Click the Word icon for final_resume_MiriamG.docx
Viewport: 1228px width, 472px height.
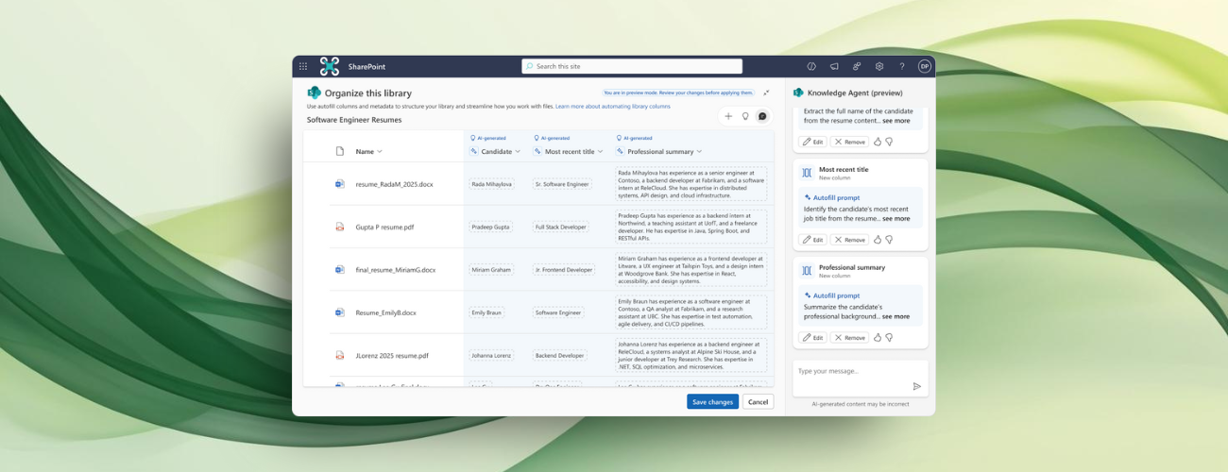click(339, 269)
